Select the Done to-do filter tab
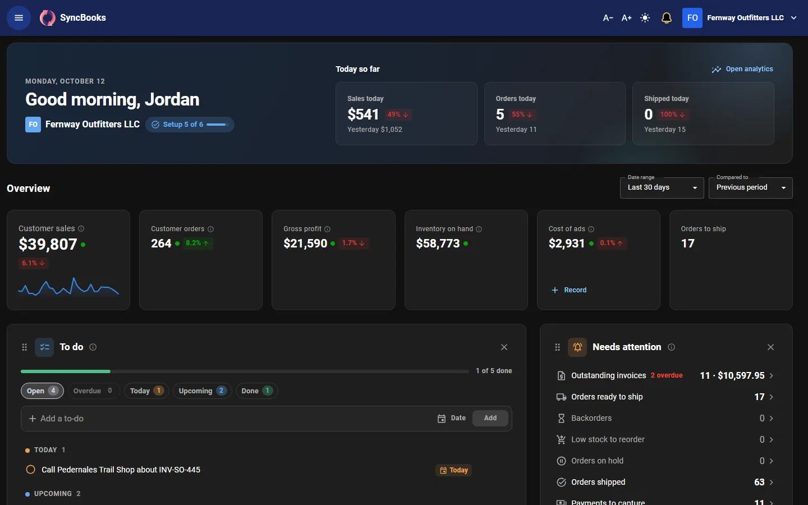This screenshot has width=808, height=505. (x=257, y=391)
